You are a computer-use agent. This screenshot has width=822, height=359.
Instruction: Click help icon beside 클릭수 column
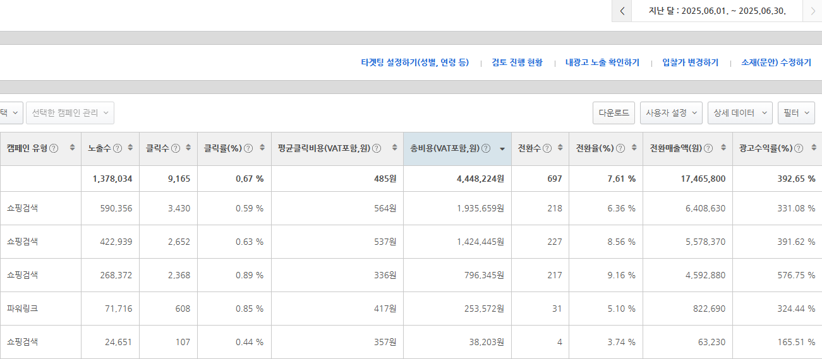point(176,148)
